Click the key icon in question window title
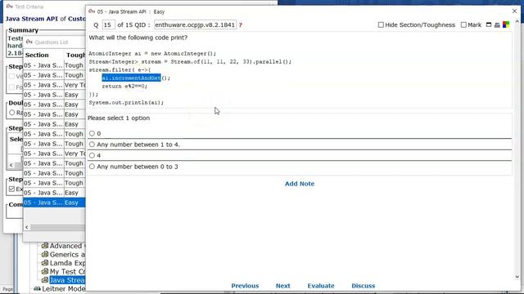524x294 pixels. [x=92, y=11]
